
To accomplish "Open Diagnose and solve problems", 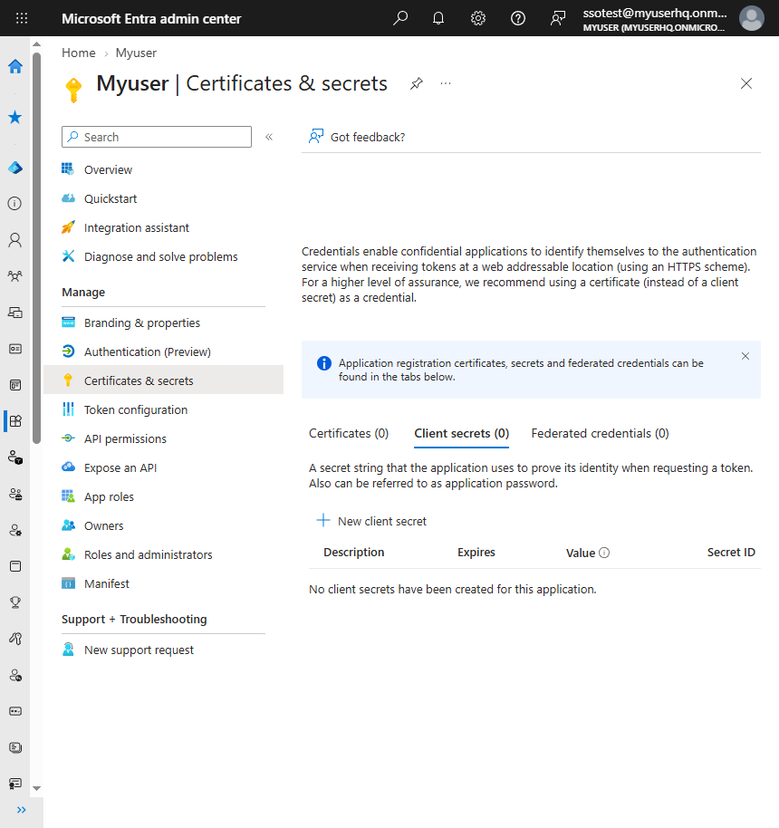I will 163,256.
